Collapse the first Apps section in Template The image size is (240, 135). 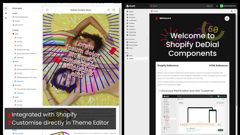tap(11, 34)
